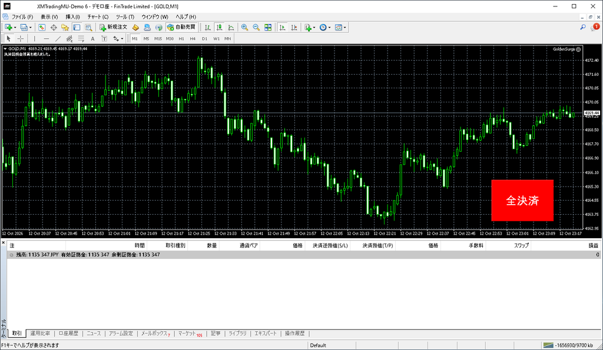Tile chart windows with the grid icon

[268, 27]
